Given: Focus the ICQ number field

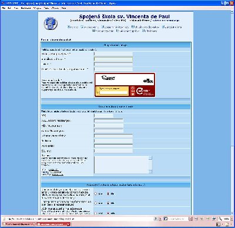Looking at the screenshot, I should click(104, 116).
